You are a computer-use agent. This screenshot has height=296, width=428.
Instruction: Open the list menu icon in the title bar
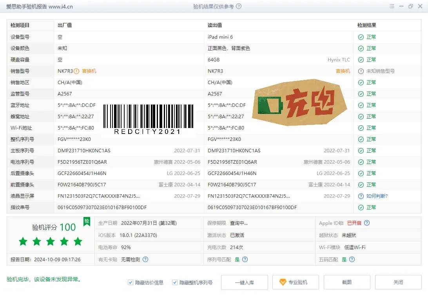(392, 6)
